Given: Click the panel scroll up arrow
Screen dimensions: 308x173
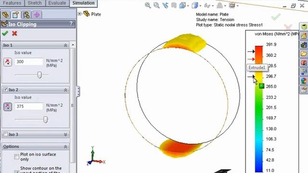Looking at the screenshot, I should (x=73, y=45).
